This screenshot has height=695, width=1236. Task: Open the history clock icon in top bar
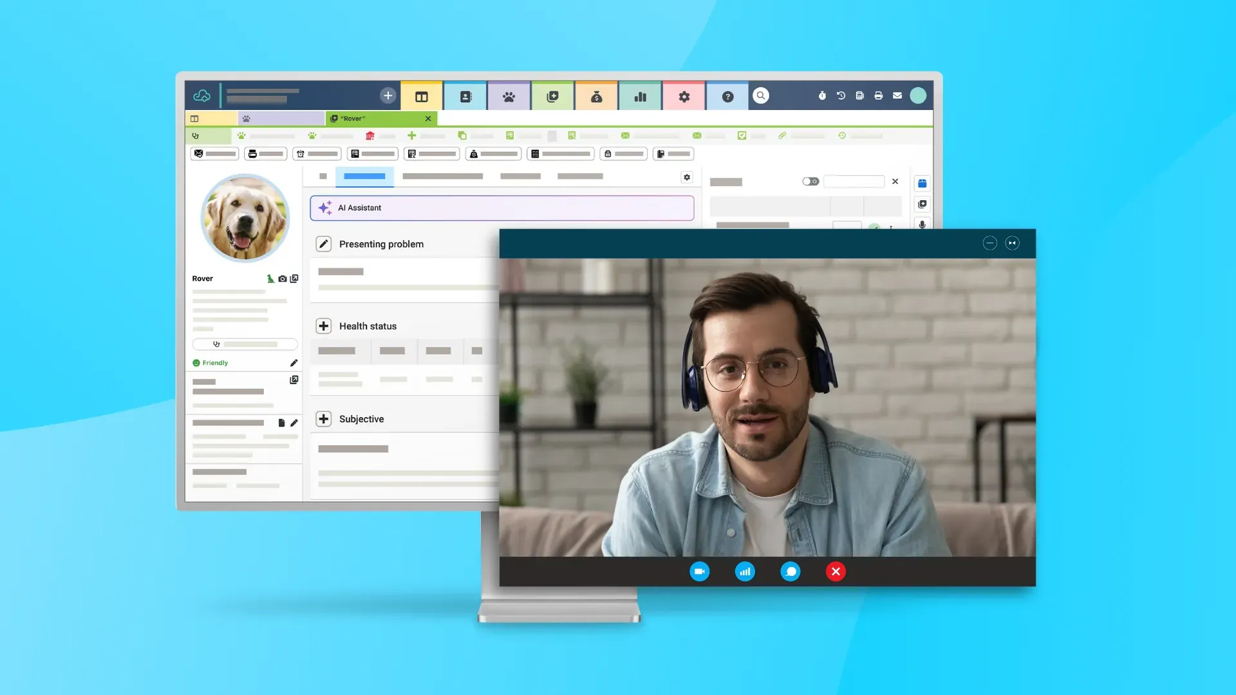point(841,96)
